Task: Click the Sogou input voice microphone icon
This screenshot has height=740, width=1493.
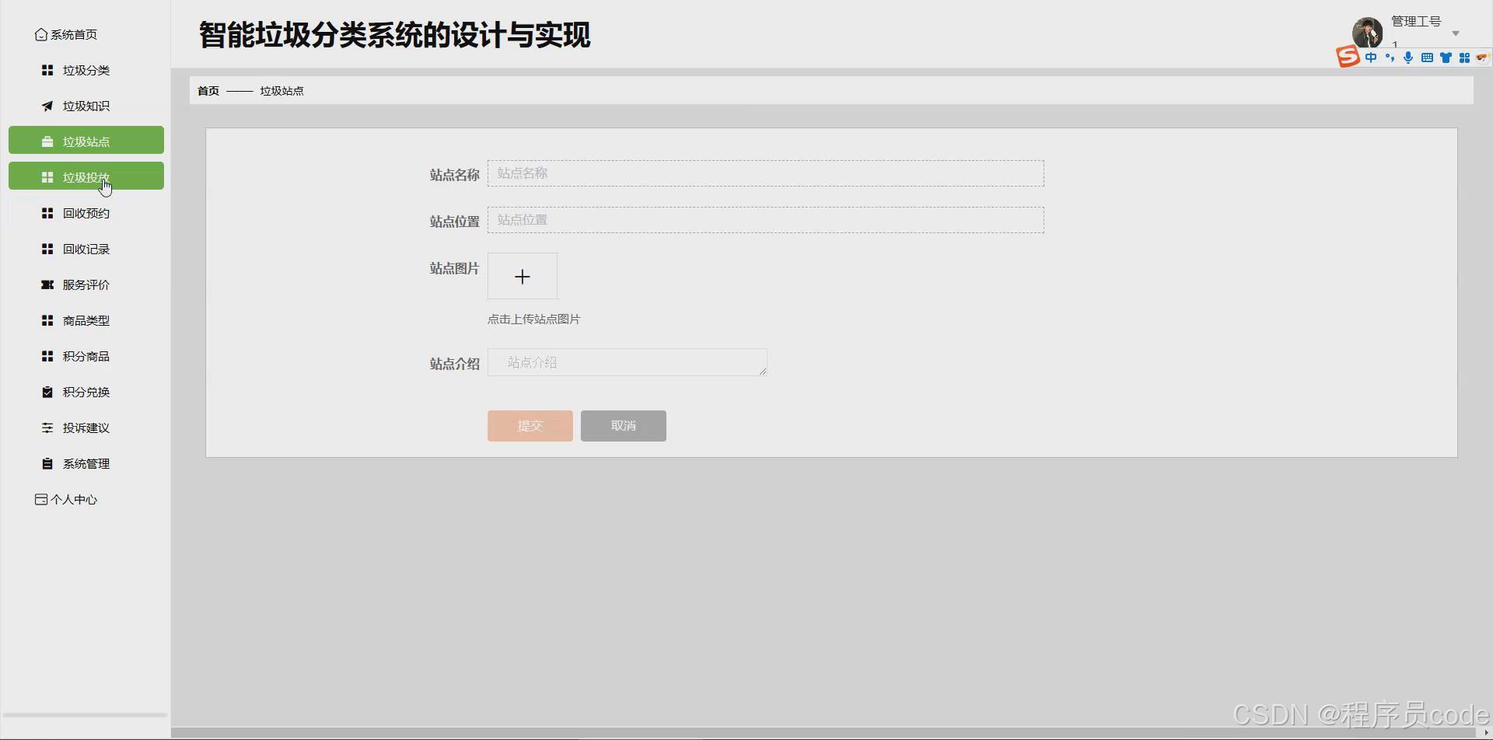Action: (1409, 57)
